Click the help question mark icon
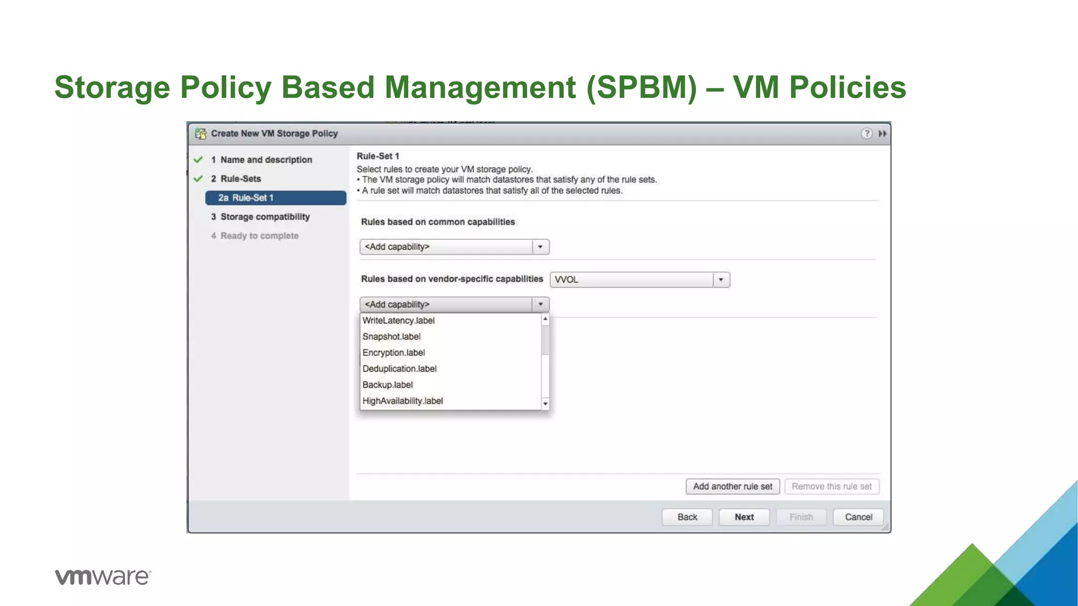This screenshot has height=606, width=1078. (866, 134)
